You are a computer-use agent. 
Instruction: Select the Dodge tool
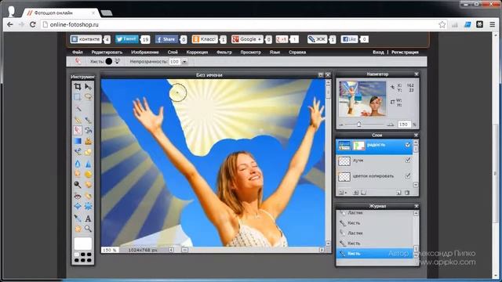78,185
